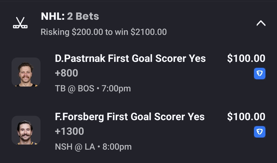Screen dimensions: 277x163
Task: Click the $100.00 wager on Forsberg bet
Action: coord(246,117)
